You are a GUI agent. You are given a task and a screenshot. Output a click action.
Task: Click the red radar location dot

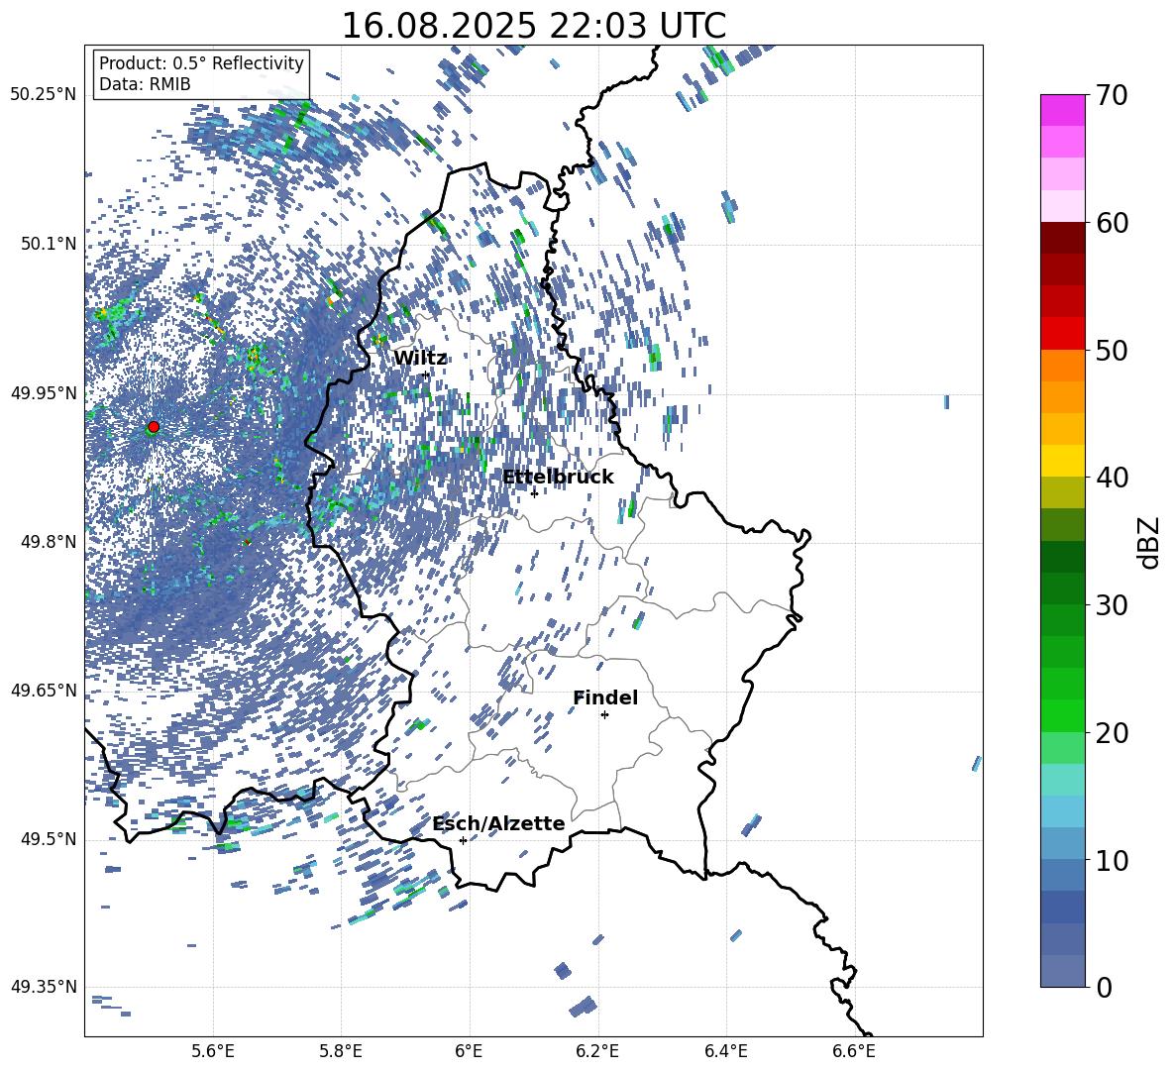pyautogui.click(x=154, y=427)
